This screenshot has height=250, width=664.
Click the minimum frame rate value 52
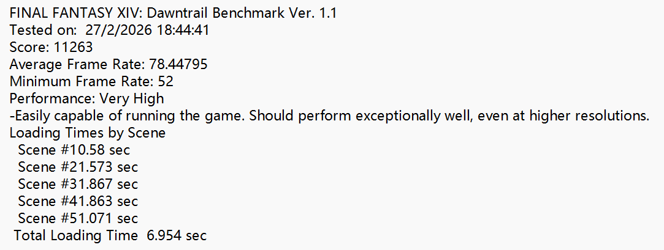coord(166,81)
